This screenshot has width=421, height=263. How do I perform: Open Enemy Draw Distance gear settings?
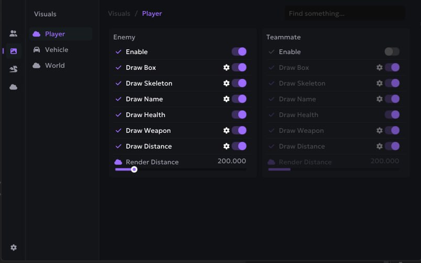[x=226, y=146]
